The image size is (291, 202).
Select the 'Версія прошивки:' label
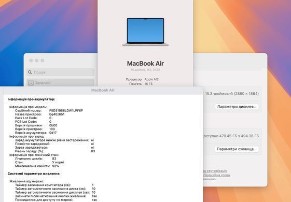point(29,125)
